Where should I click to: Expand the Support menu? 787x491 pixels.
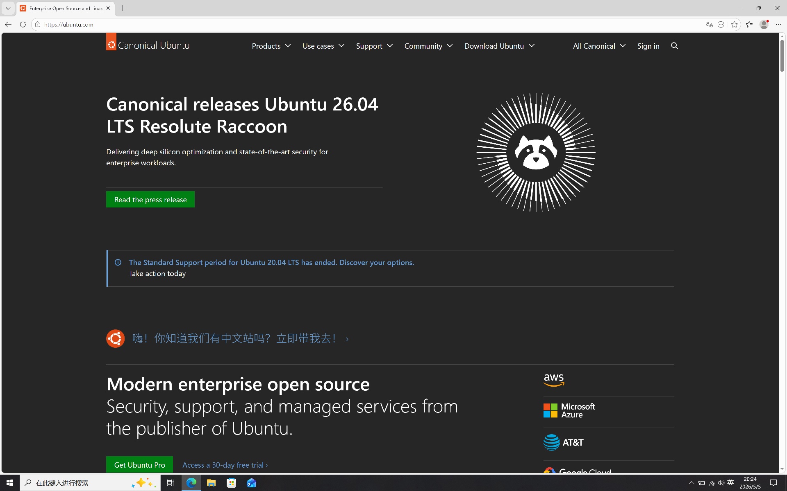(374, 46)
